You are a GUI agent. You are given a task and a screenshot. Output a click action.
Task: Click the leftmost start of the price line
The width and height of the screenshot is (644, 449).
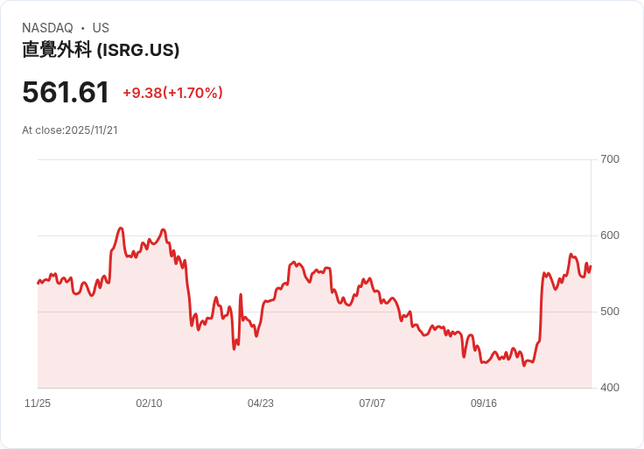point(38,283)
